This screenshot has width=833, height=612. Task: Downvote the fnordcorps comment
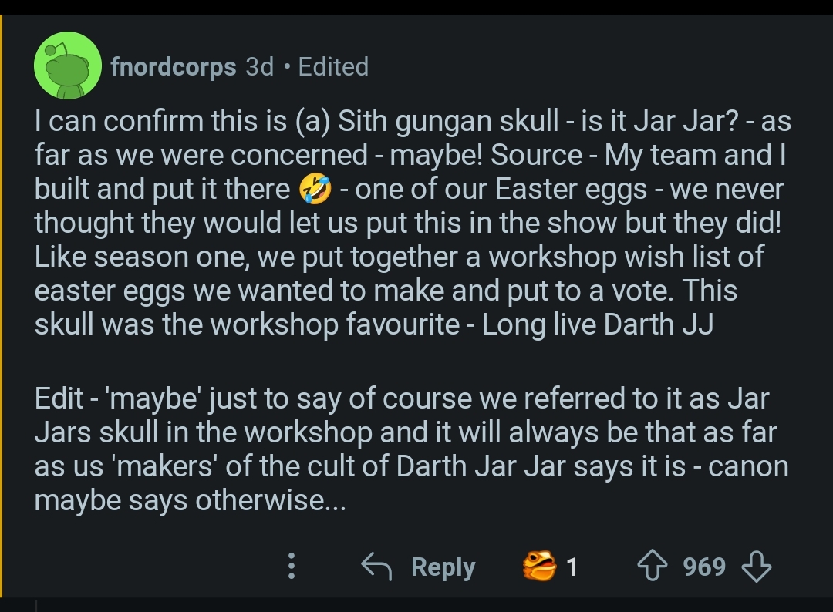click(756, 567)
